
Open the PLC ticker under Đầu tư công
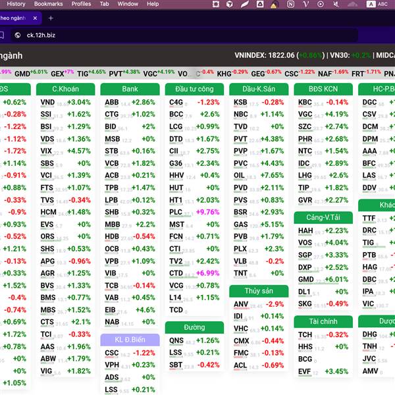(176, 212)
